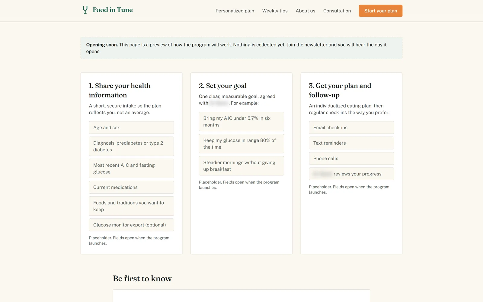
Task: Select the Phone calls option
Action: pos(351,159)
